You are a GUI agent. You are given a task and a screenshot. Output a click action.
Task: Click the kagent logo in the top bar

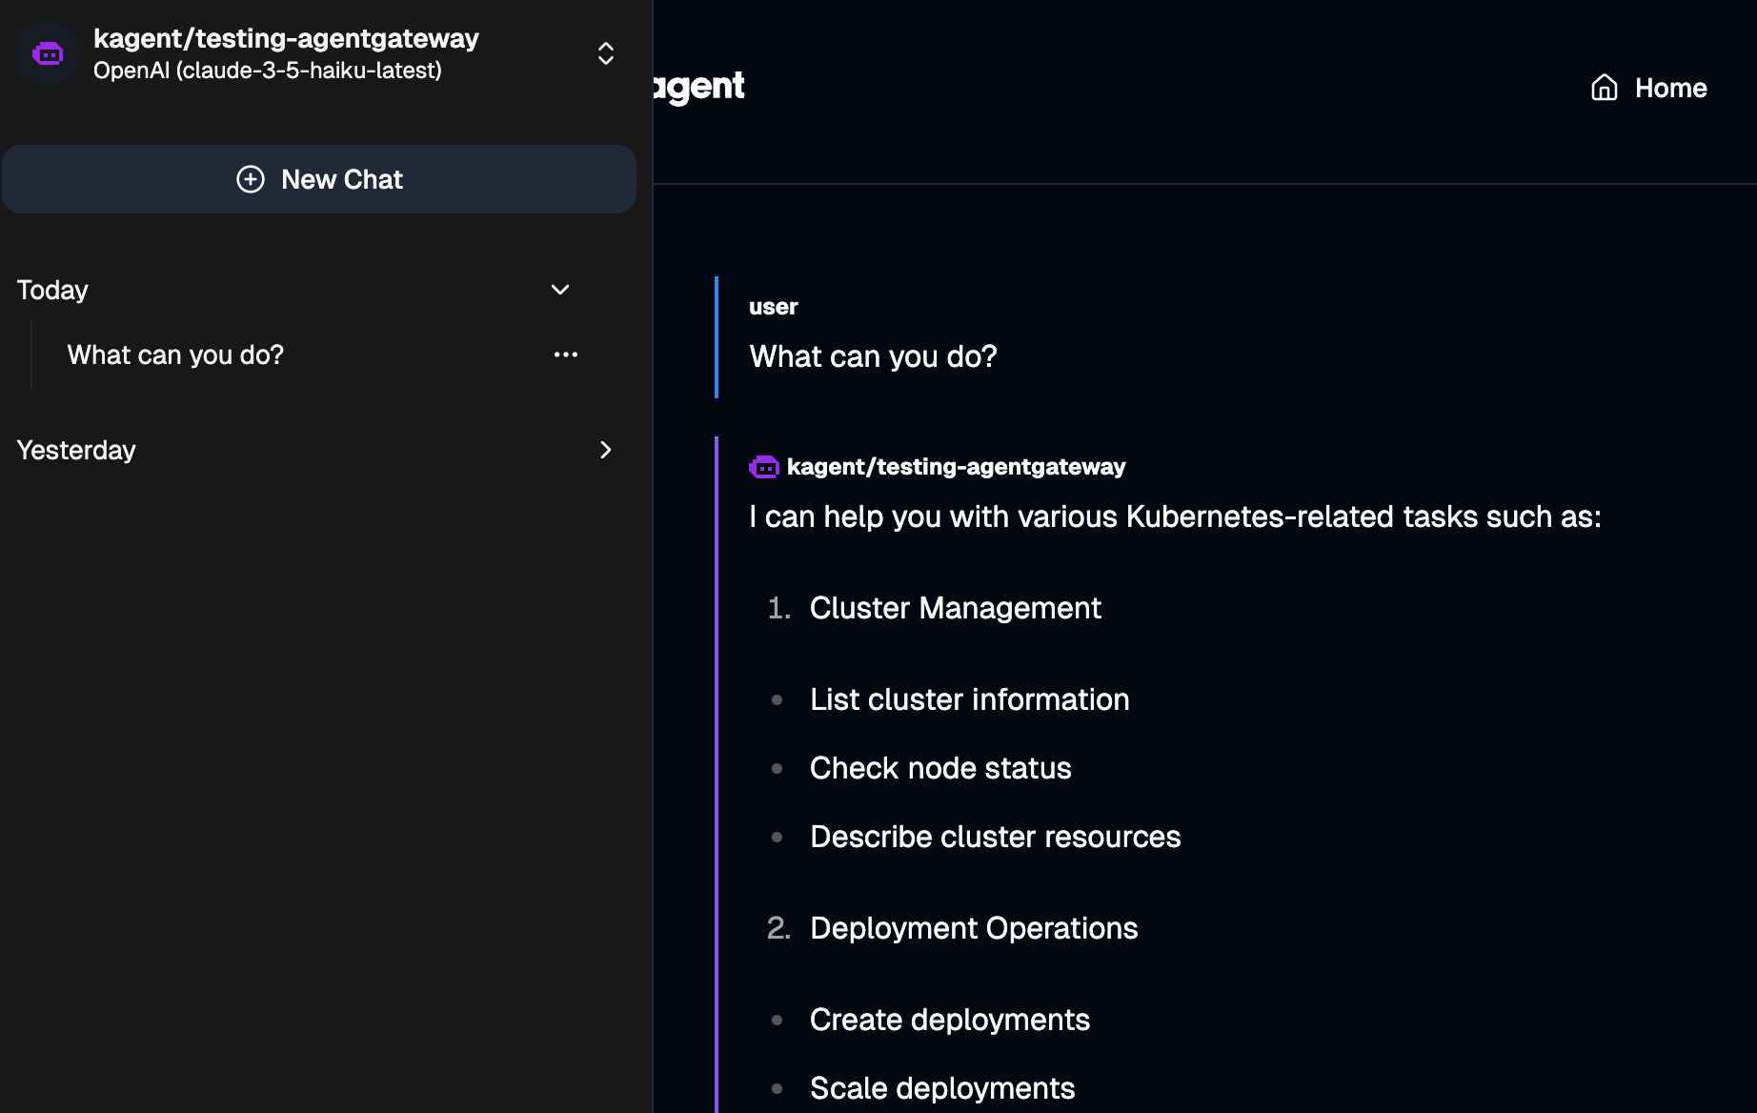pyautogui.click(x=700, y=87)
